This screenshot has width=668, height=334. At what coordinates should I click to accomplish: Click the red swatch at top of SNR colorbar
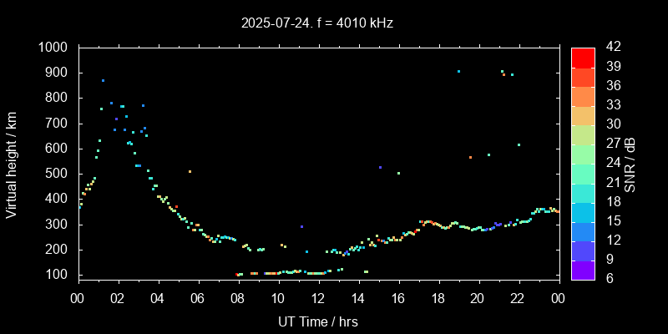tap(583, 57)
